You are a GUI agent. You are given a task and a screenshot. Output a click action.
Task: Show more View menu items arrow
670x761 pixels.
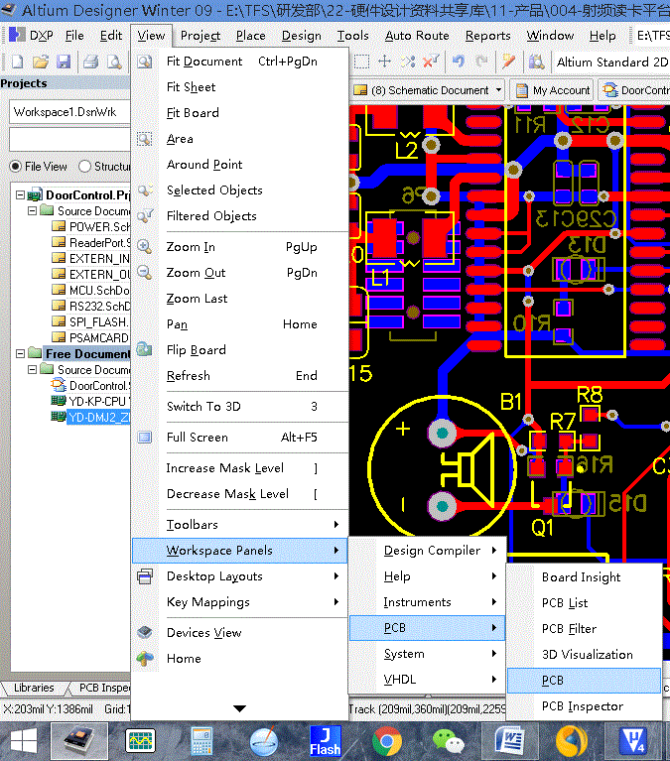[x=239, y=708]
